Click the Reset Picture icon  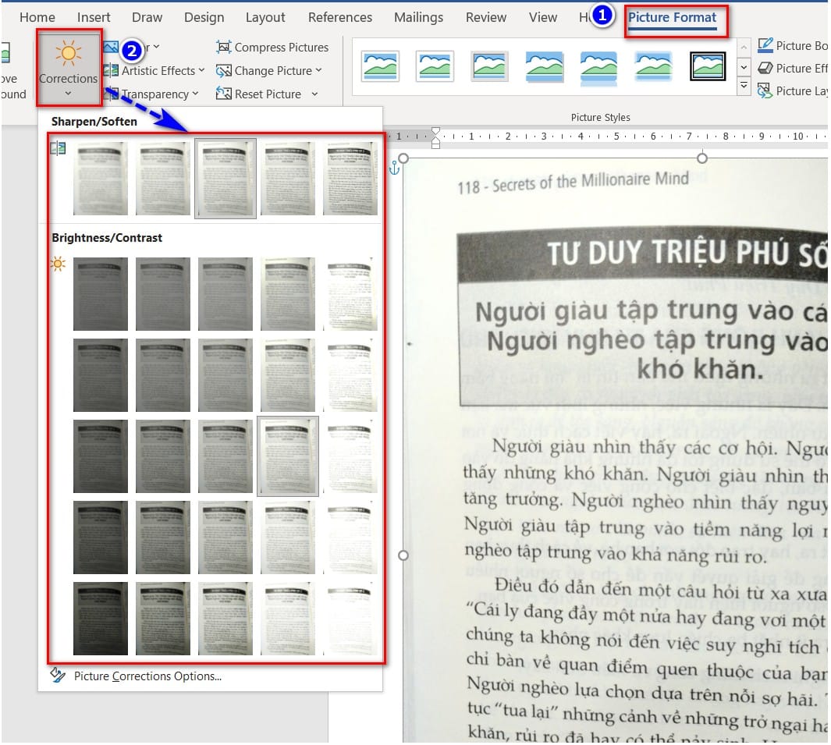[224, 94]
